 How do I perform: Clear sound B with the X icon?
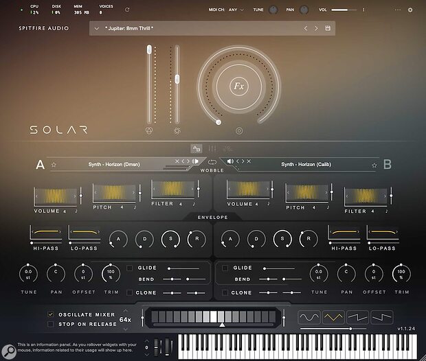coord(249,161)
